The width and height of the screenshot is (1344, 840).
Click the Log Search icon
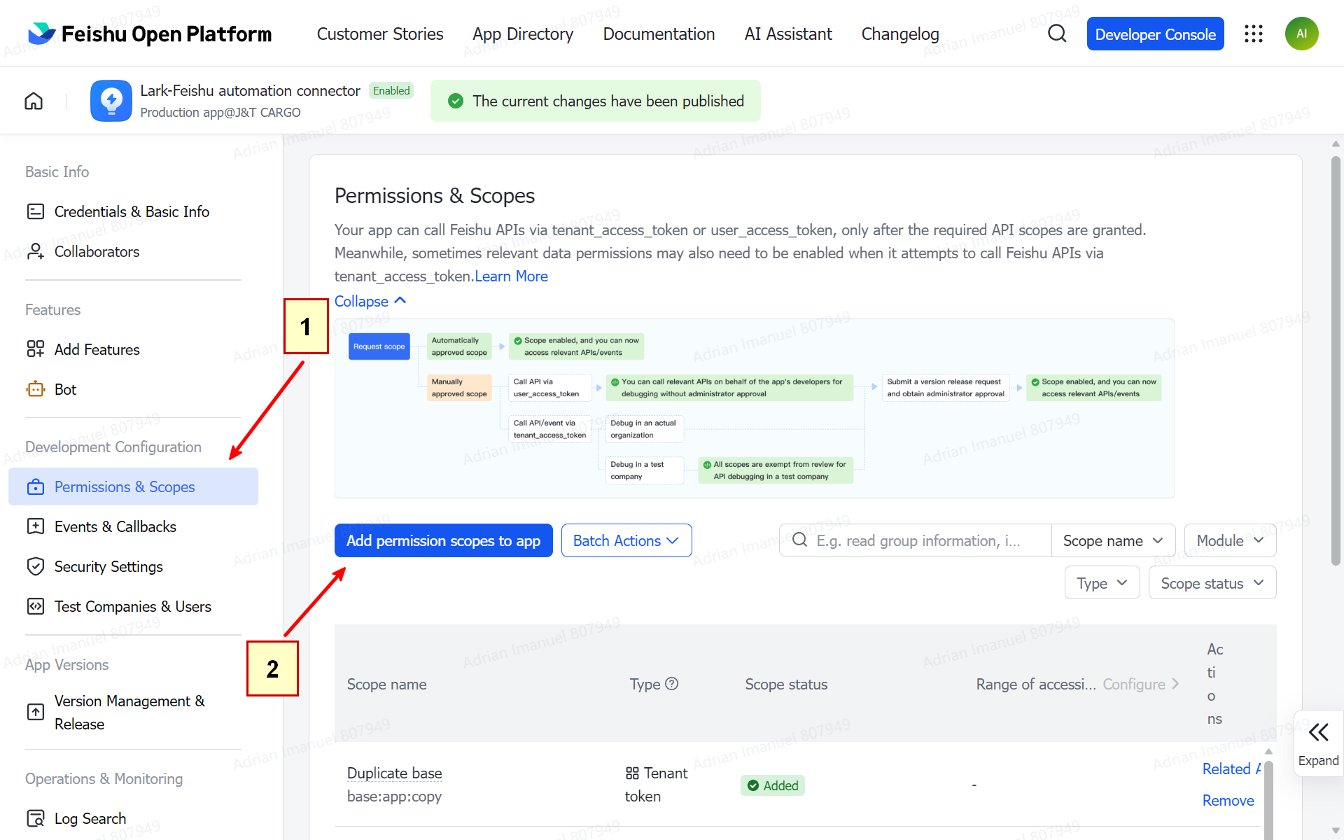point(36,818)
